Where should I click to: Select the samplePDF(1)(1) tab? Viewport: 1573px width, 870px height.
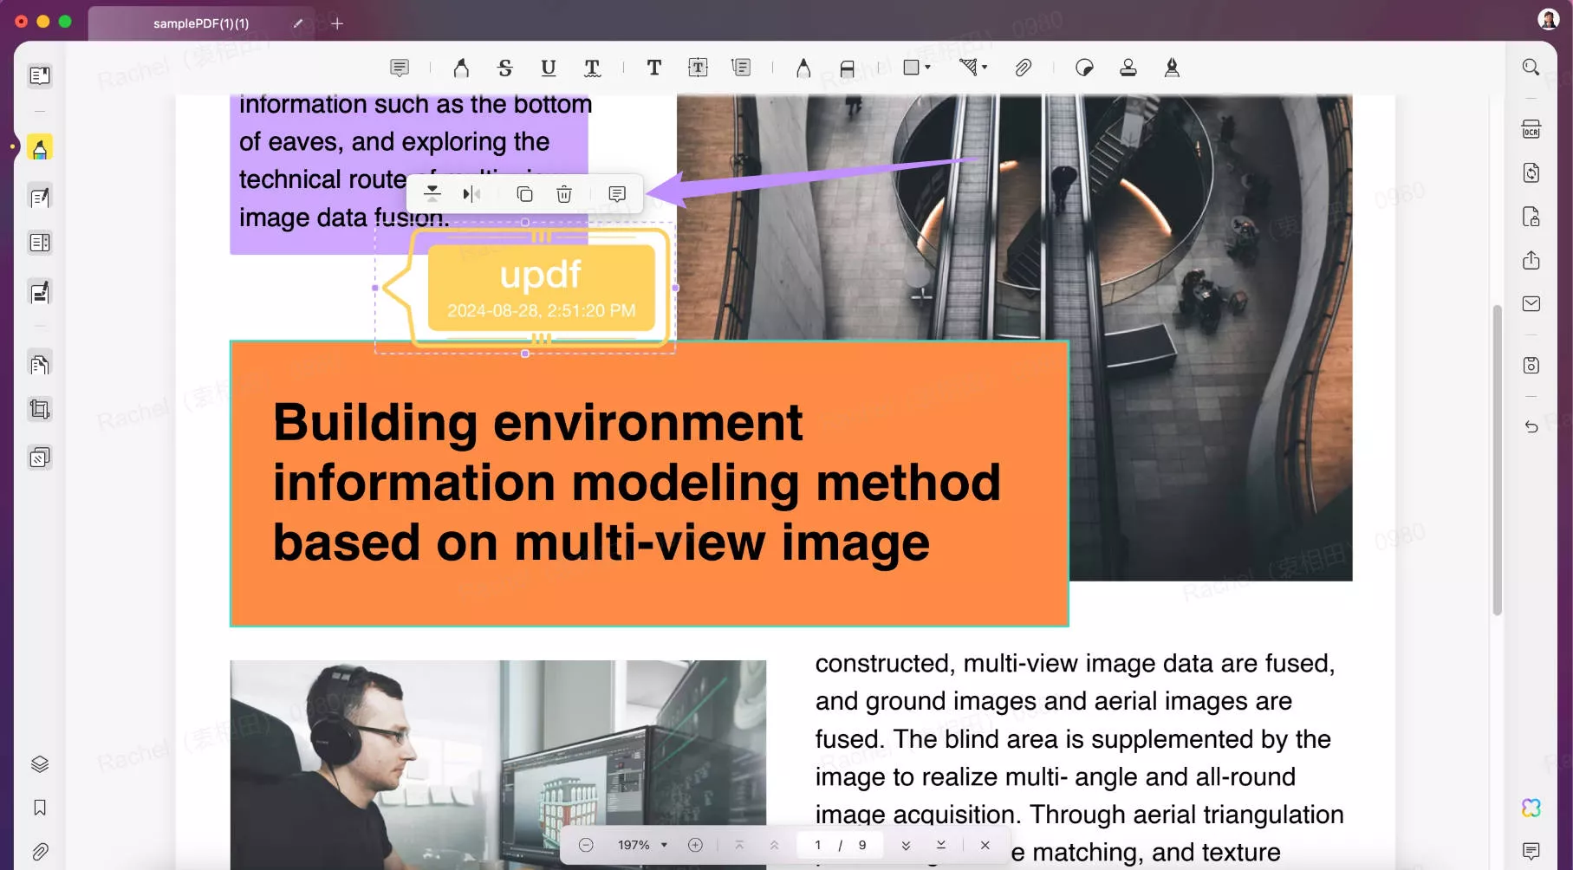(201, 23)
